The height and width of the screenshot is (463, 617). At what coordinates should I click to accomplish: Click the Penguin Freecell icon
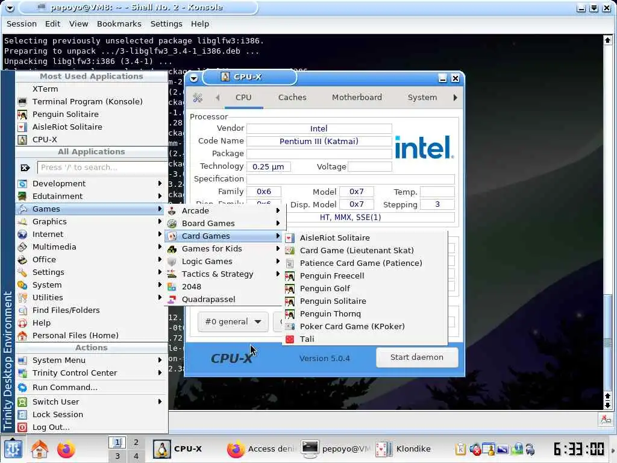290,276
